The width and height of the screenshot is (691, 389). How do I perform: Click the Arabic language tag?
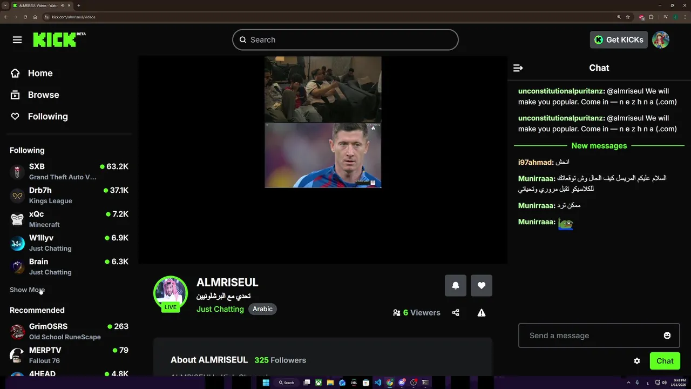click(262, 309)
